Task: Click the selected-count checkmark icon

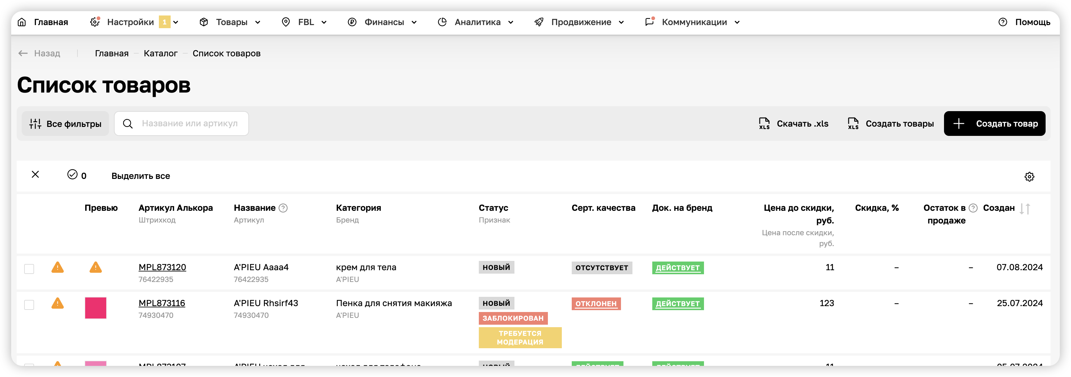Action: [x=72, y=175]
